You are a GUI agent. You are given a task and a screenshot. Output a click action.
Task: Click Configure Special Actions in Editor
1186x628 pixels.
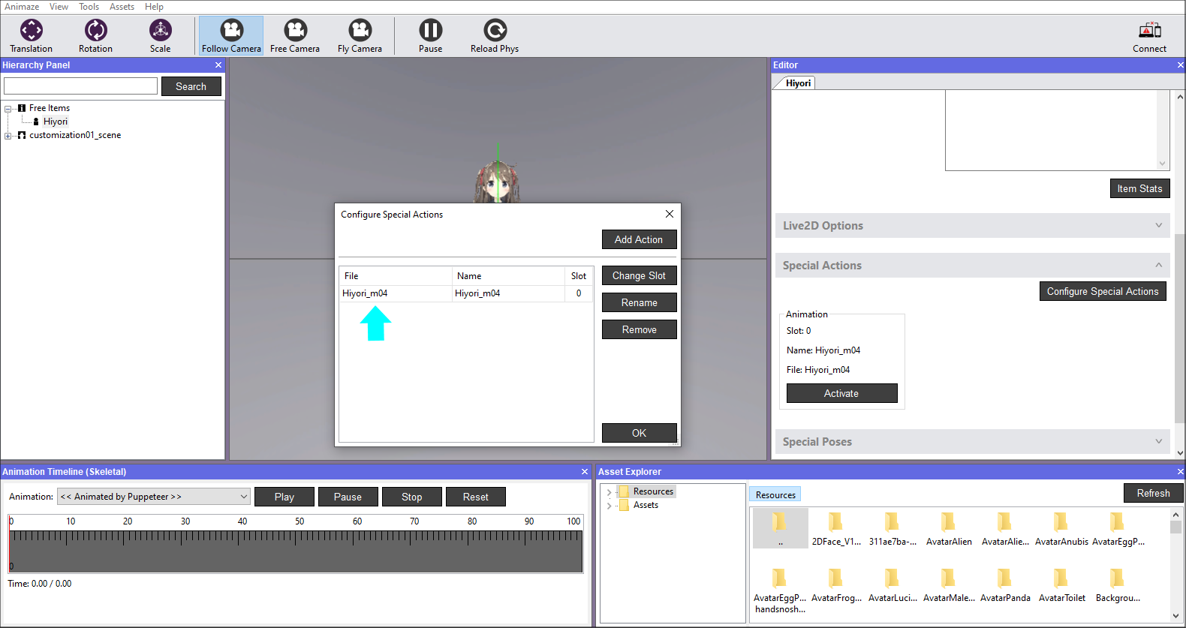pos(1103,291)
